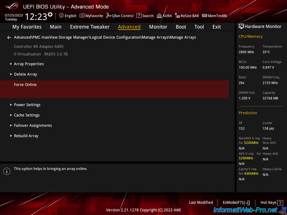Click the RAID5 3.6 TB array text

click(56, 54)
